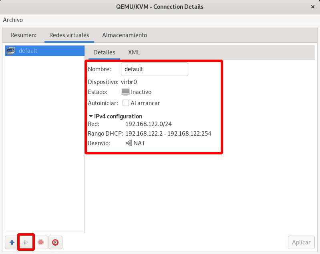
Task: Click the monitor icon next to Inactivo
Action: (125, 92)
